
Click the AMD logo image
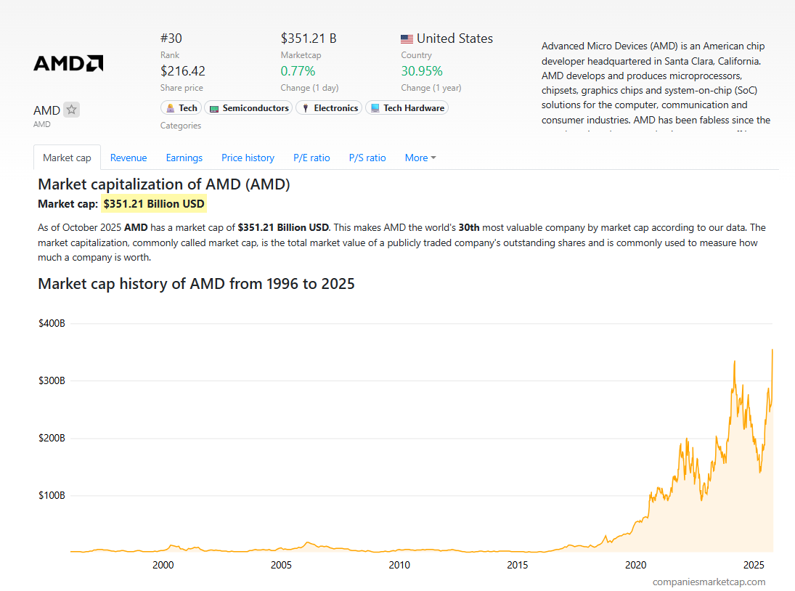(x=68, y=63)
